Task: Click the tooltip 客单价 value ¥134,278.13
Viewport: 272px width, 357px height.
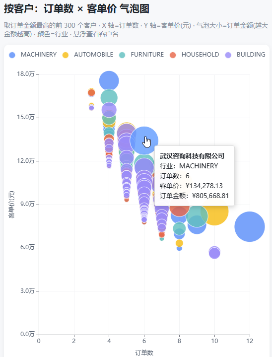Action: click(204, 186)
